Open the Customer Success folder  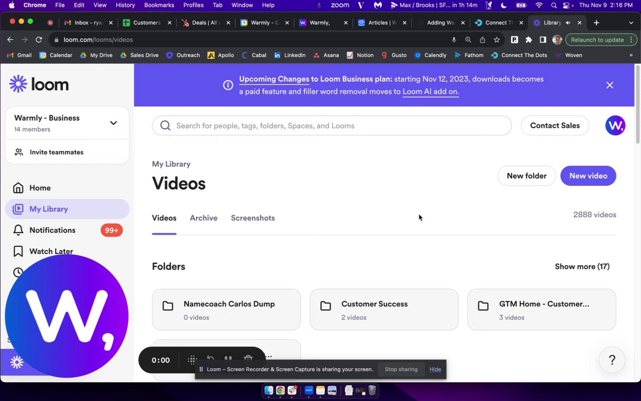click(384, 310)
